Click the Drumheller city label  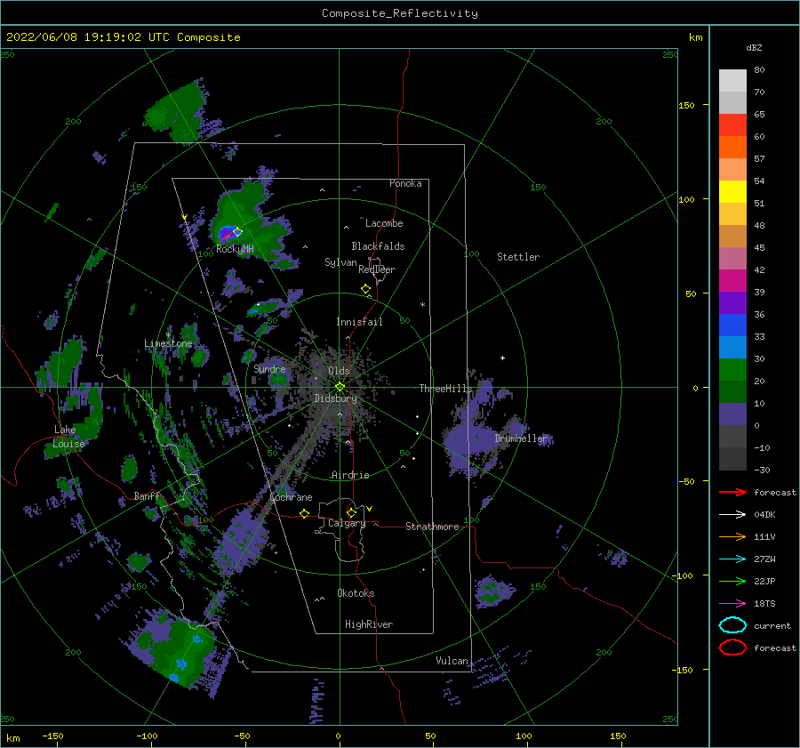[x=521, y=438]
